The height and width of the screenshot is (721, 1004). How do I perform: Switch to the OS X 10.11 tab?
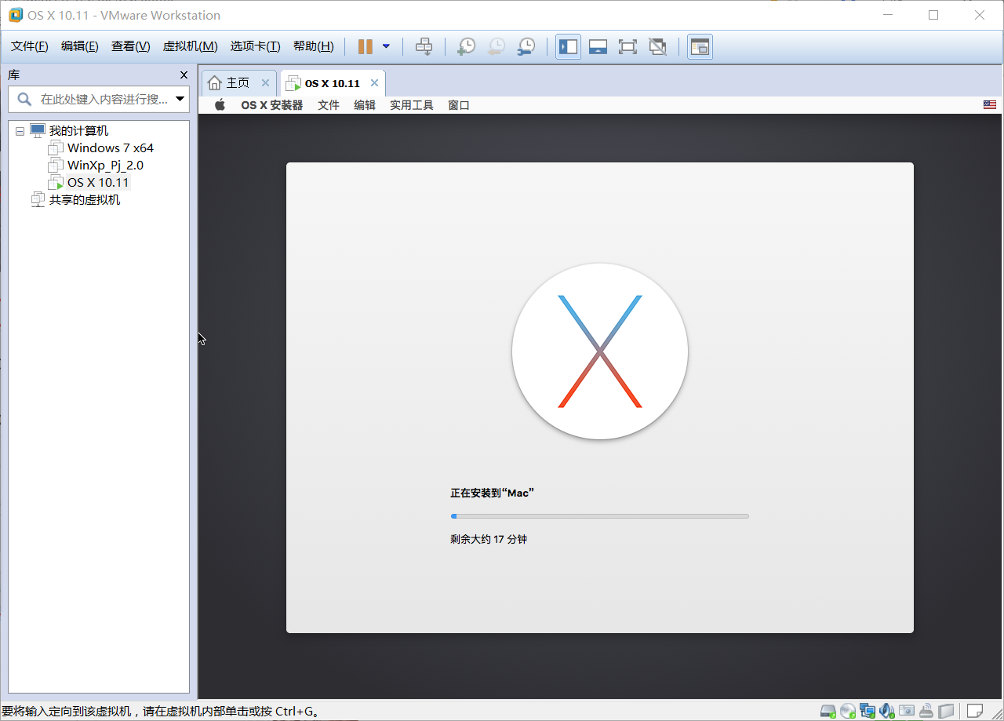coord(332,83)
